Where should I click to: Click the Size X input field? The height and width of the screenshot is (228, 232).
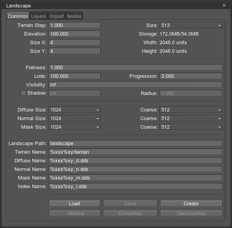click(74, 43)
